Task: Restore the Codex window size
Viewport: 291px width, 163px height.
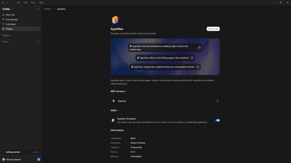Action: pyautogui.click(x=281, y=3)
